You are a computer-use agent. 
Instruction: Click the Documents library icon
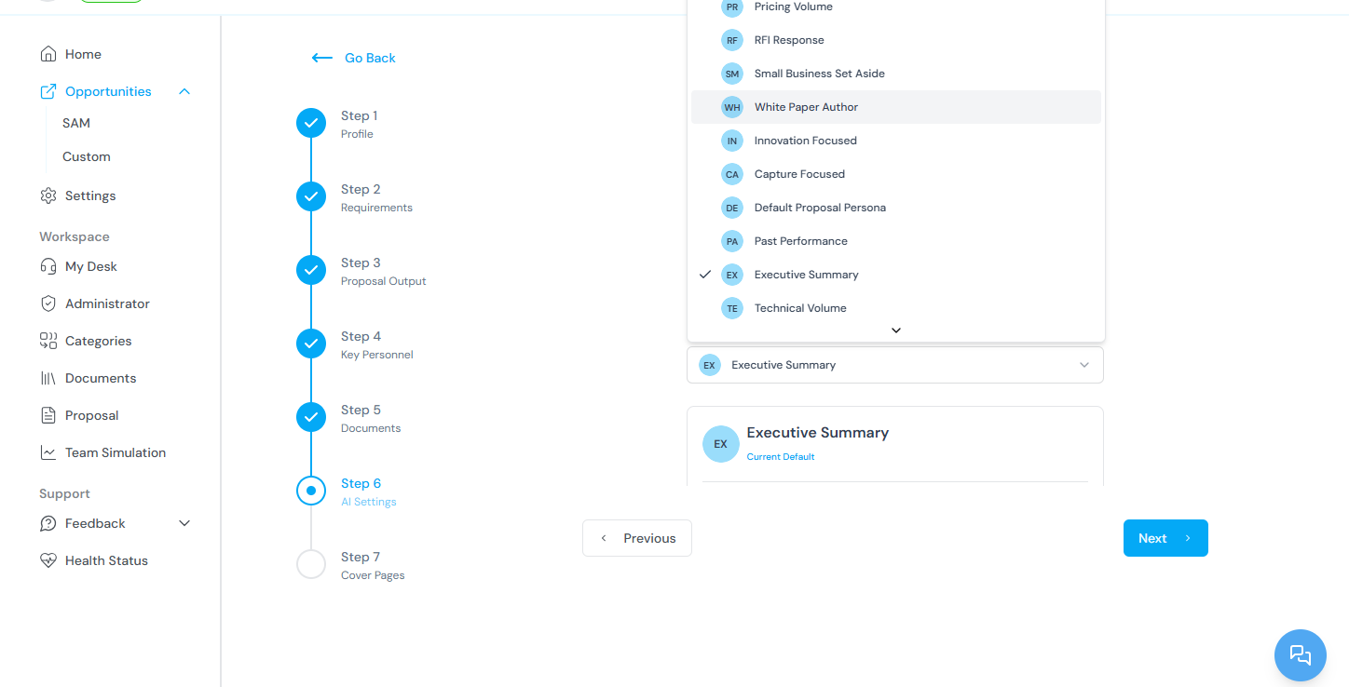point(48,378)
